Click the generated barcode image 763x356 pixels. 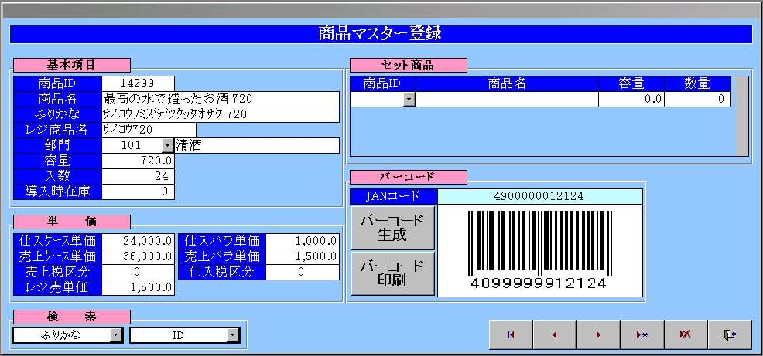click(539, 251)
